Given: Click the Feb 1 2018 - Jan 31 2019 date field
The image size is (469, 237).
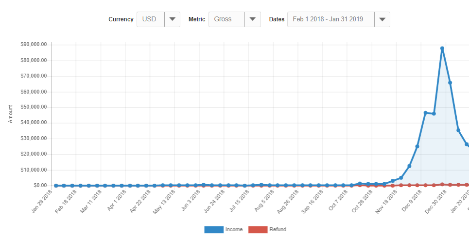Looking at the screenshot, I should [331, 19].
